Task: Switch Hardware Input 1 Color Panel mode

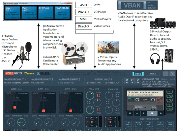Action: (23, 94)
